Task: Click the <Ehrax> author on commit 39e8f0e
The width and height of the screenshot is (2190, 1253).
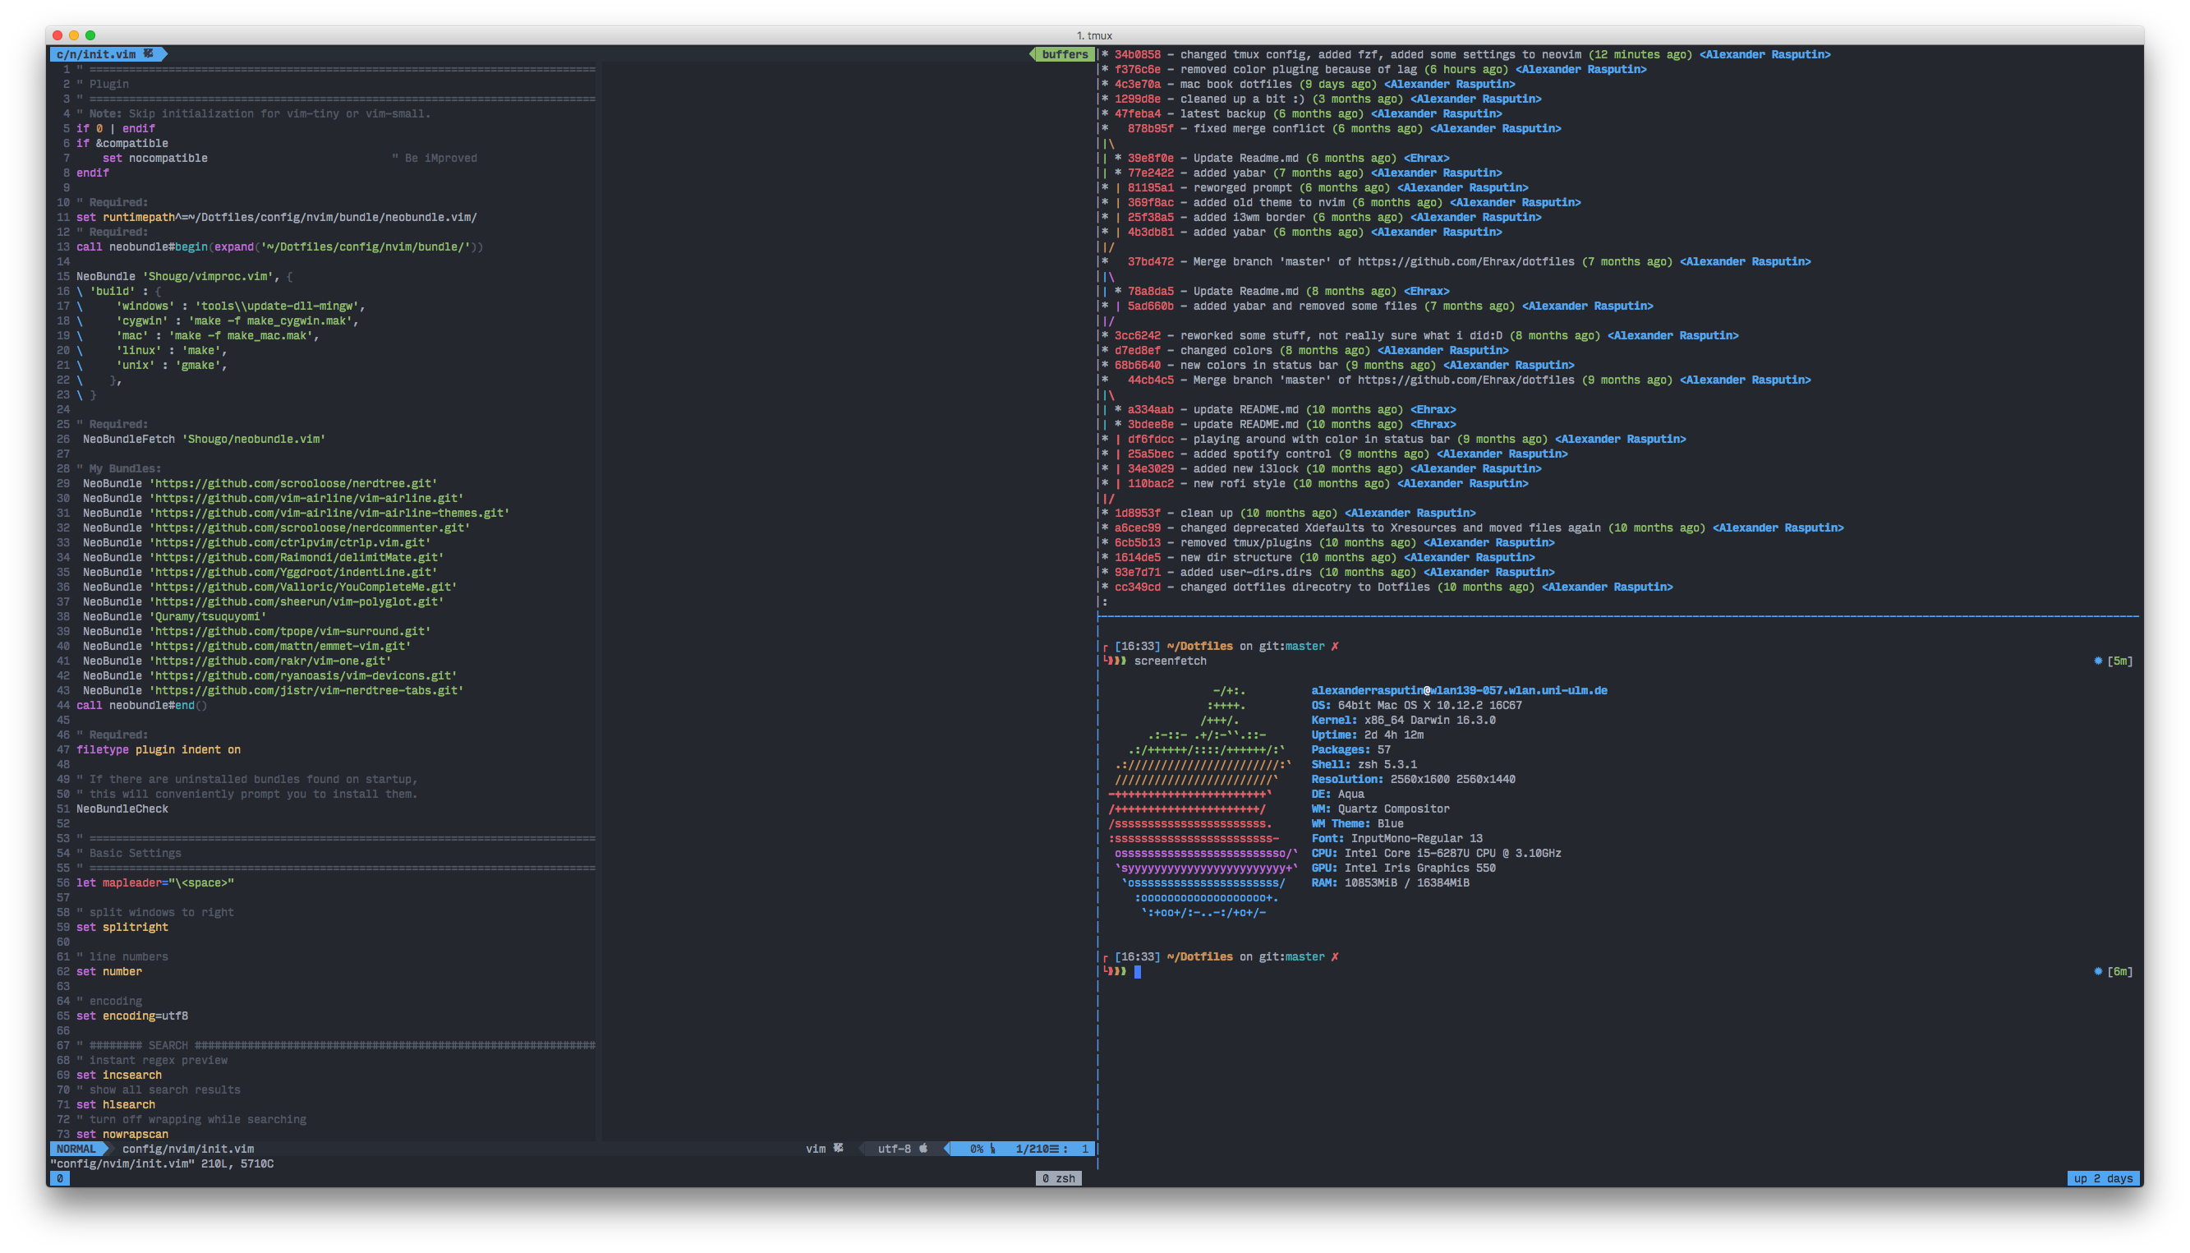Action: click(x=1426, y=159)
